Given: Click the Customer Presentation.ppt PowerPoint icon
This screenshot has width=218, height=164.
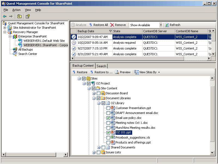Looking at the screenshot, I should (x=113, y=108).
